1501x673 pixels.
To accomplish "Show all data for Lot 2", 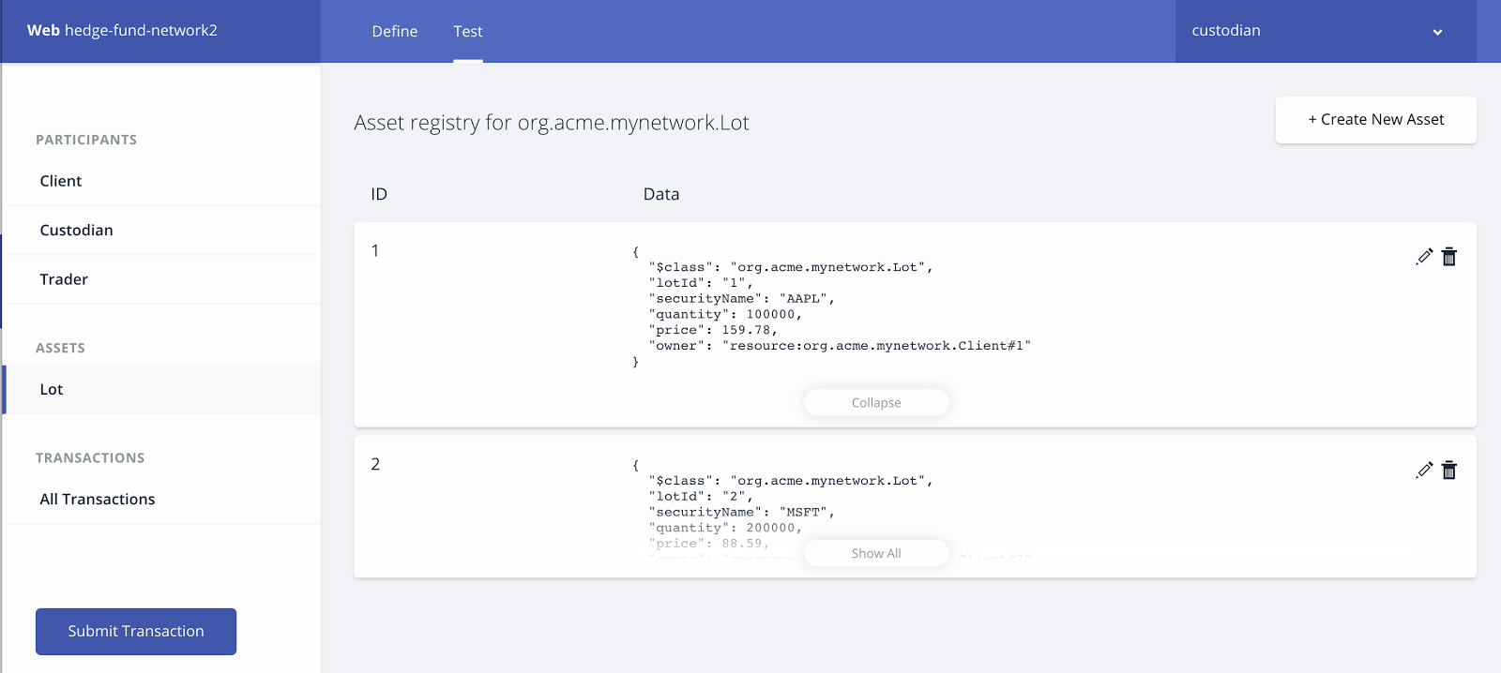I will 876,554.
